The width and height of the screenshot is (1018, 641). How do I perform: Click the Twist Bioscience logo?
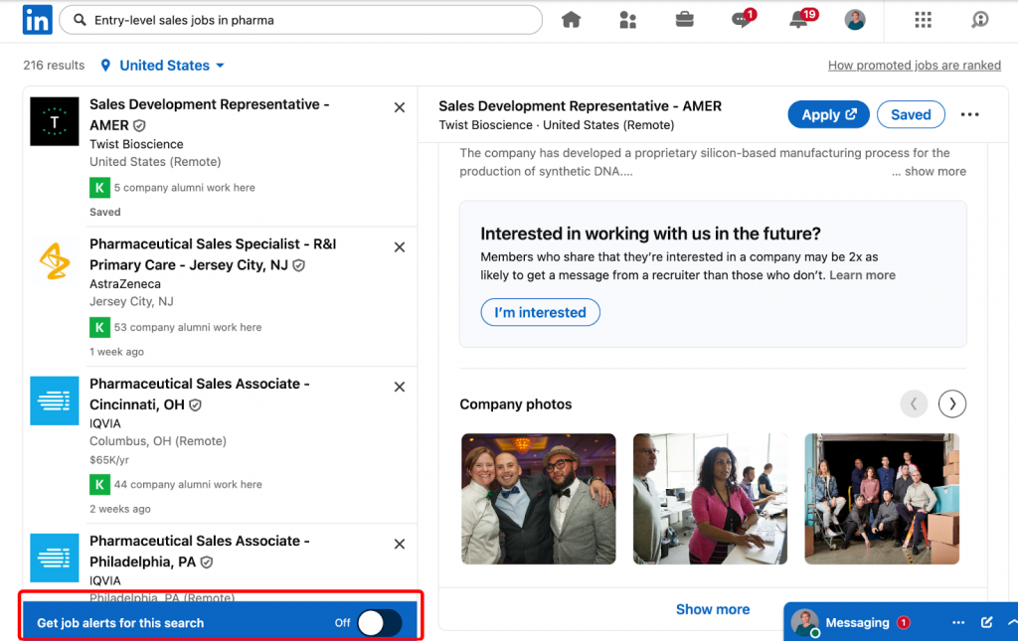coord(55,121)
